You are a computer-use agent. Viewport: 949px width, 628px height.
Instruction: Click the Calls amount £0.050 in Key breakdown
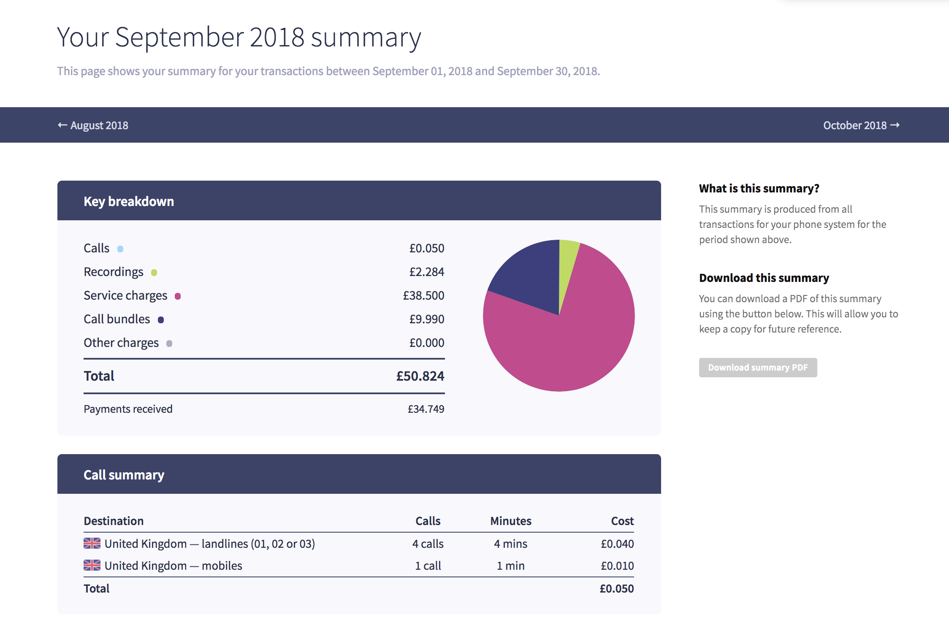click(427, 248)
